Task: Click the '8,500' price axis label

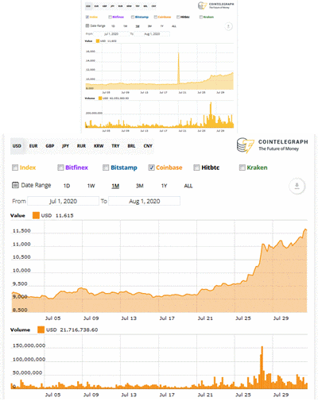Action: (20, 310)
